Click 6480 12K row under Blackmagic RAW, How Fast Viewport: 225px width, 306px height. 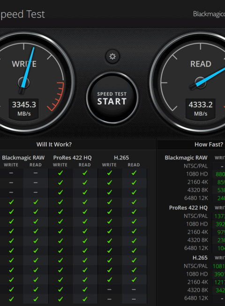[x=196, y=198]
